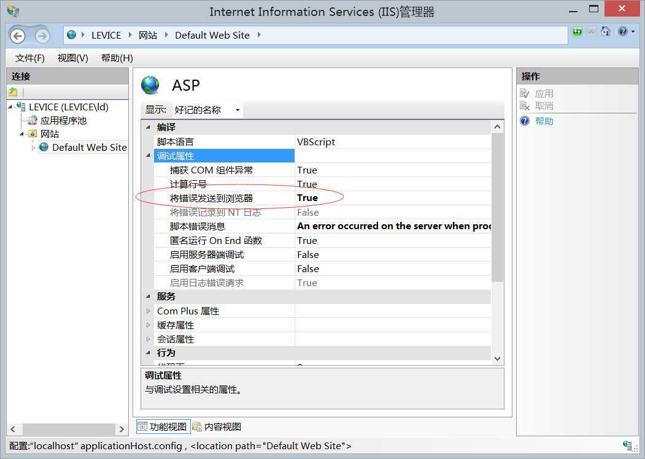This screenshot has width=645, height=459.
Task: Open breadcrumb arrow after Default Web Site
Action: pyautogui.click(x=259, y=35)
